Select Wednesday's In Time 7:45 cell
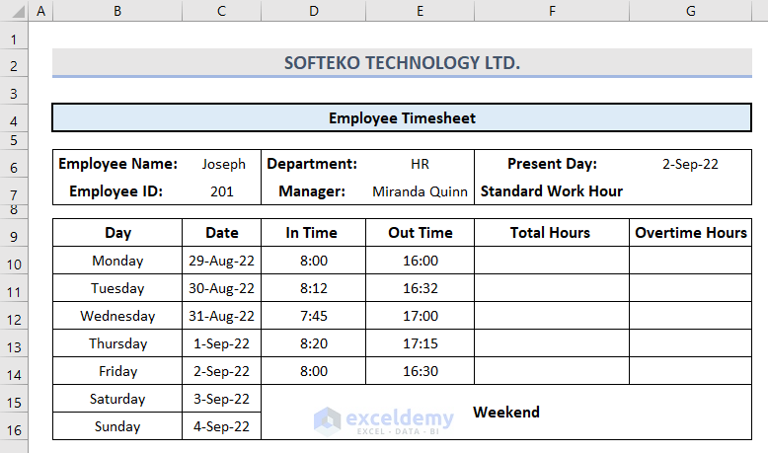Image resolution: width=768 pixels, height=453 pixels. point(312,317)
